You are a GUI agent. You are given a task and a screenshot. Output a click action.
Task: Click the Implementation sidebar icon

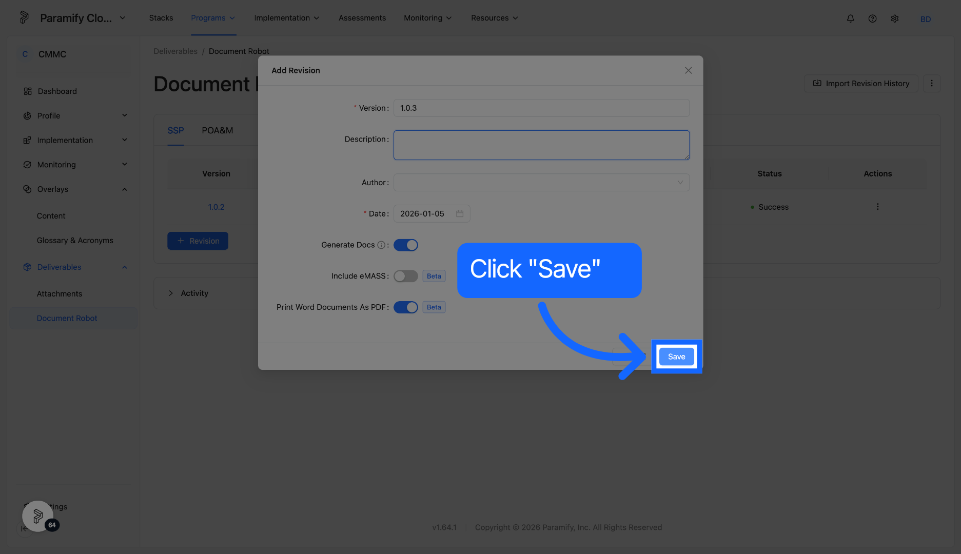(27, 140)
